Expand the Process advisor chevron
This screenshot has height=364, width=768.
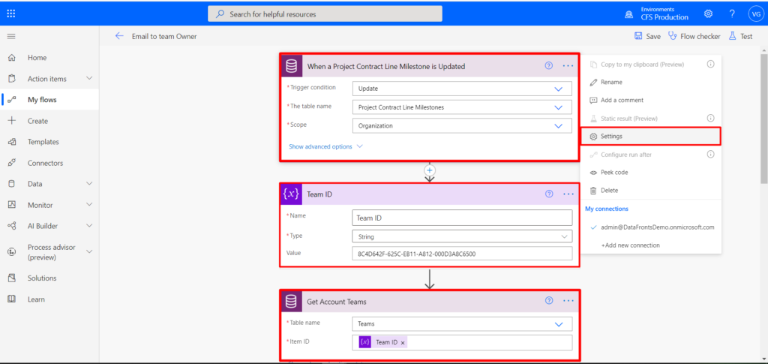coord(89,251)
